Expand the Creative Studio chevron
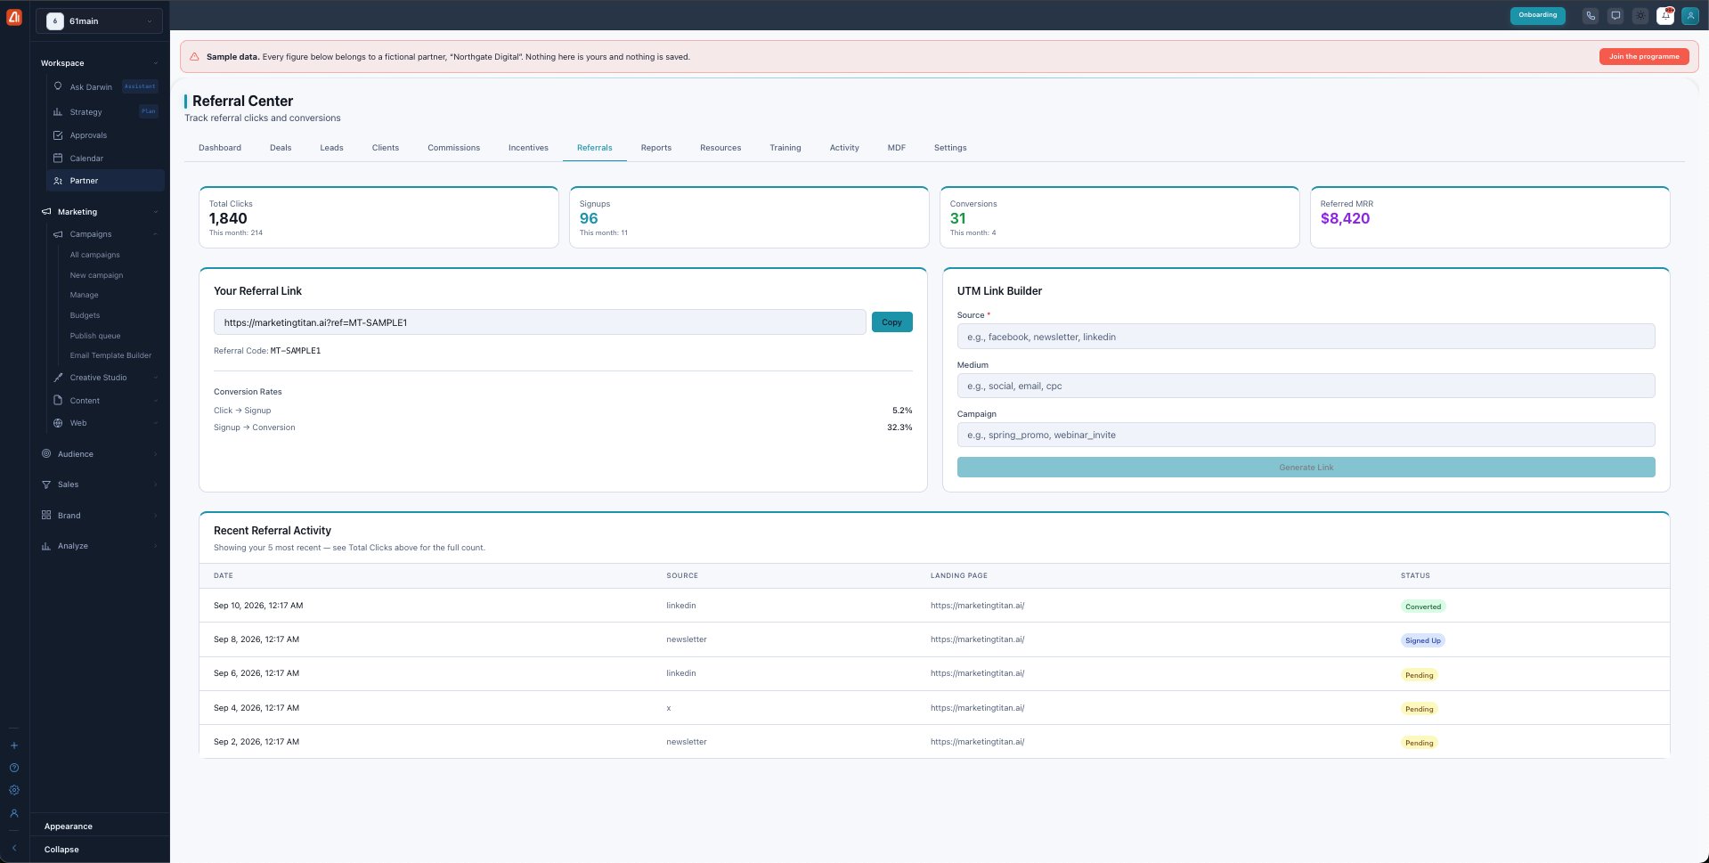The height and width of the screenshot is (863, 1709). click(x=155, y=378)
